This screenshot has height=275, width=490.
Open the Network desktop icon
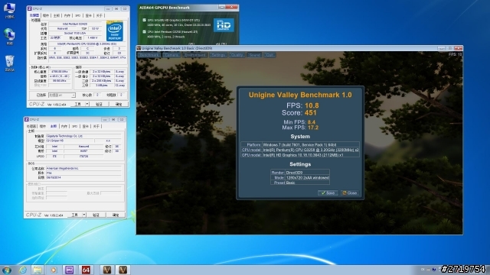click(9, 37)
